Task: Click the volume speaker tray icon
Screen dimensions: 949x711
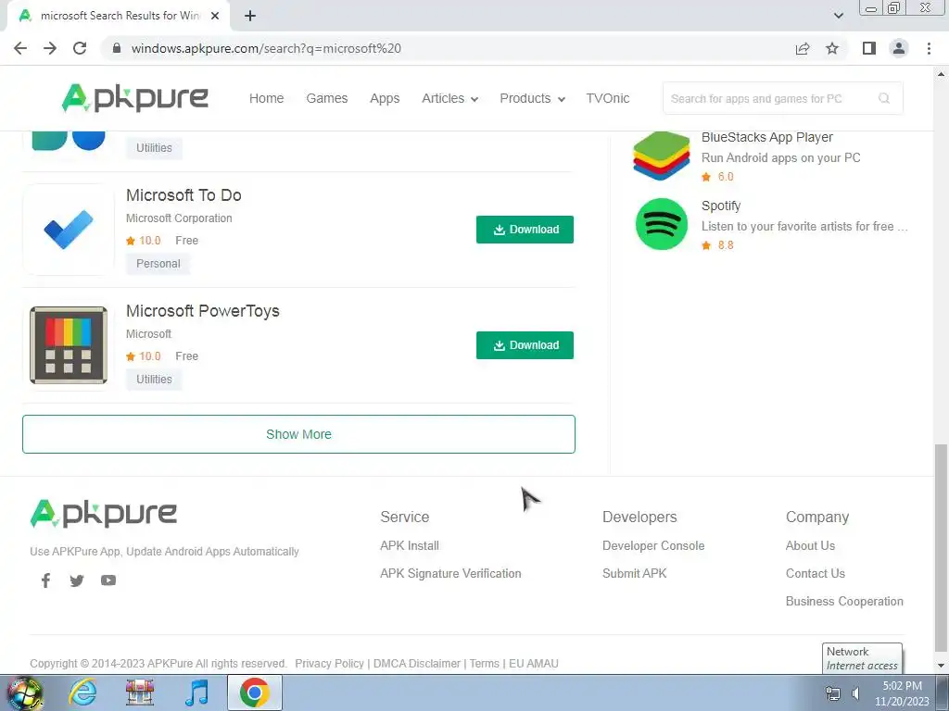Action: point(855,693)
